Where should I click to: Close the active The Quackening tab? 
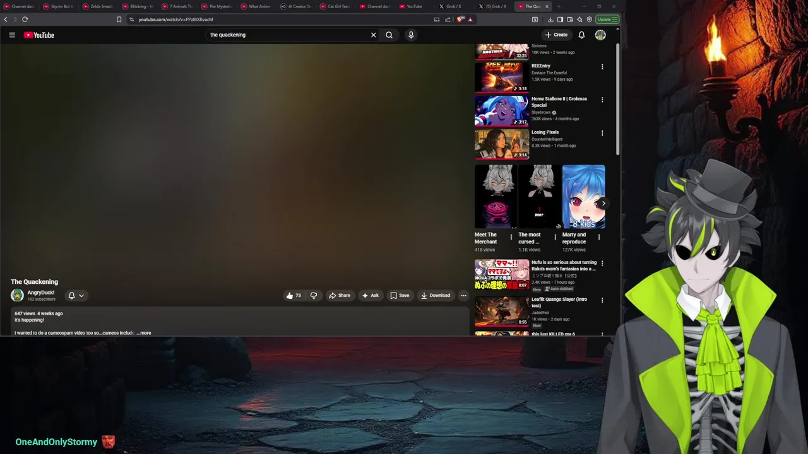[547, 6]
